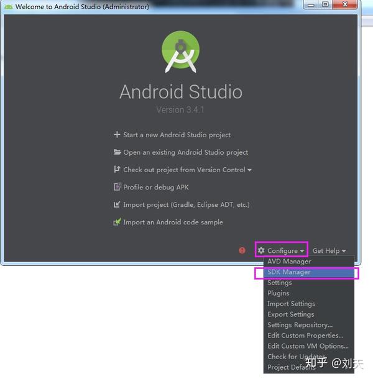
Task: Click the Profile or debug APK icon
Action: pos(117,187)
